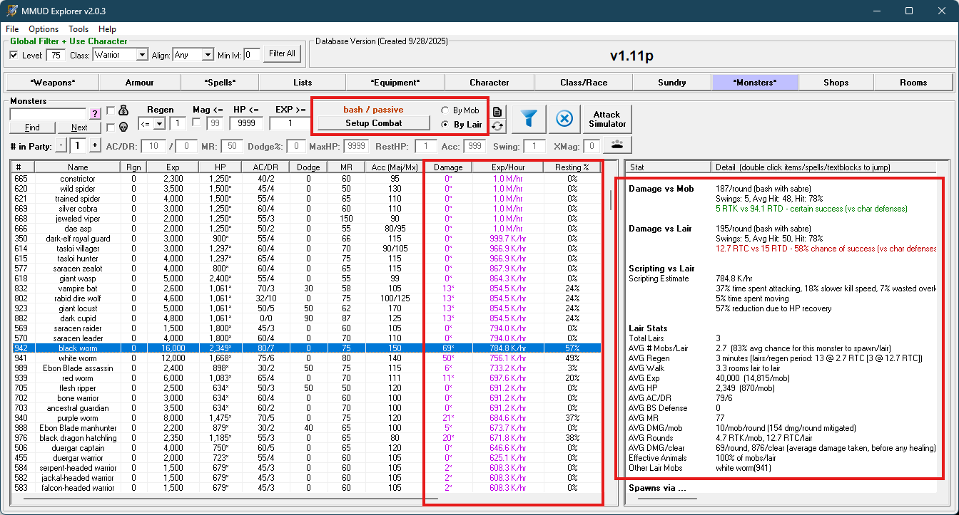Screen dimensions: 959x515
Task: Click the blue funnel filter icon
Action: 529,119
